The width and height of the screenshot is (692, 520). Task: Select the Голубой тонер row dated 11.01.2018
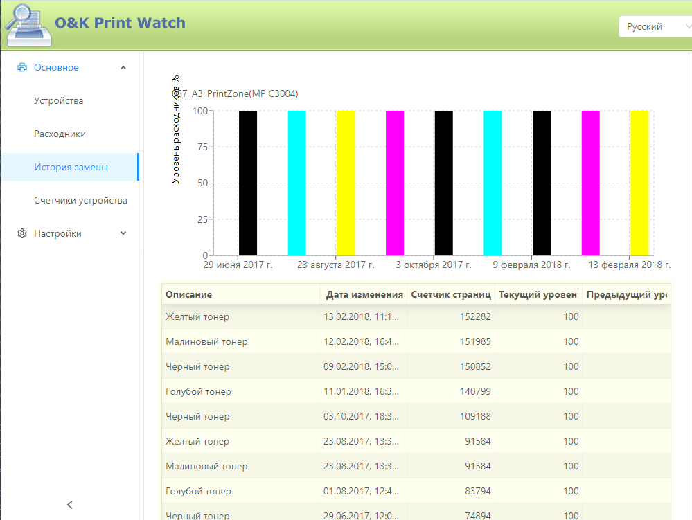pos(416,391)
